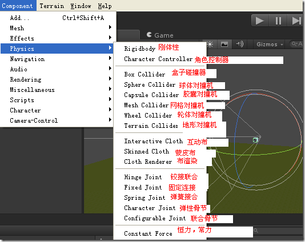The width and height of the screenshot is (305, 242).
Task: Toggle scene audio speaker icon
Action: click(239, 45)
